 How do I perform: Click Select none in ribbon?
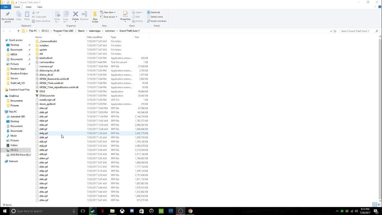155,17
